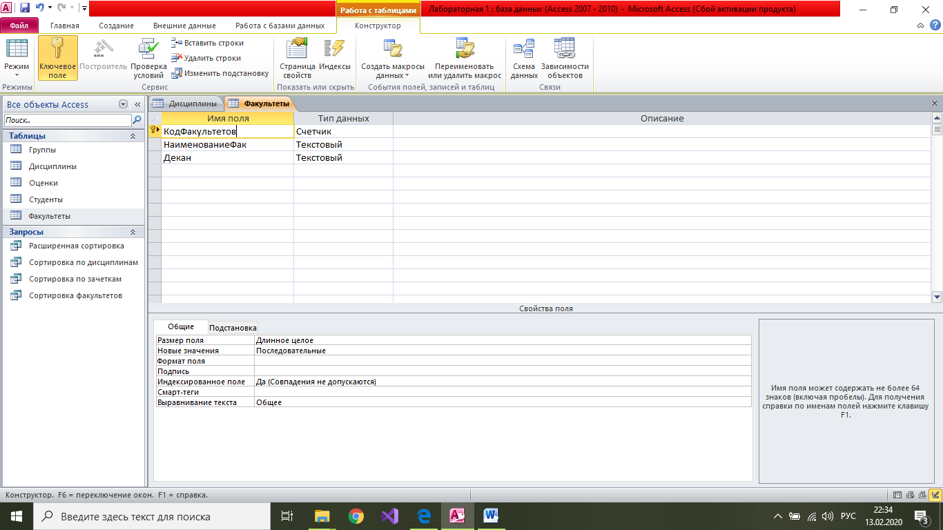This screenshot has height=530, width=943.
Task: Open the Access help question mark icon
Action: (935, 26)
